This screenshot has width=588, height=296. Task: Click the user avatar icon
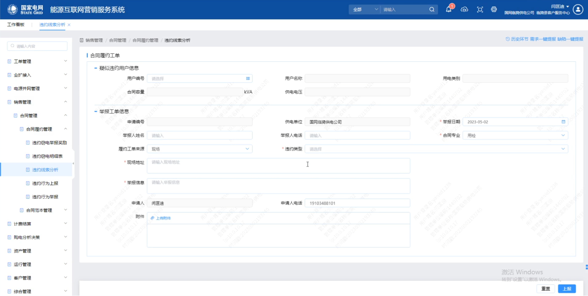tap(578, 10)
